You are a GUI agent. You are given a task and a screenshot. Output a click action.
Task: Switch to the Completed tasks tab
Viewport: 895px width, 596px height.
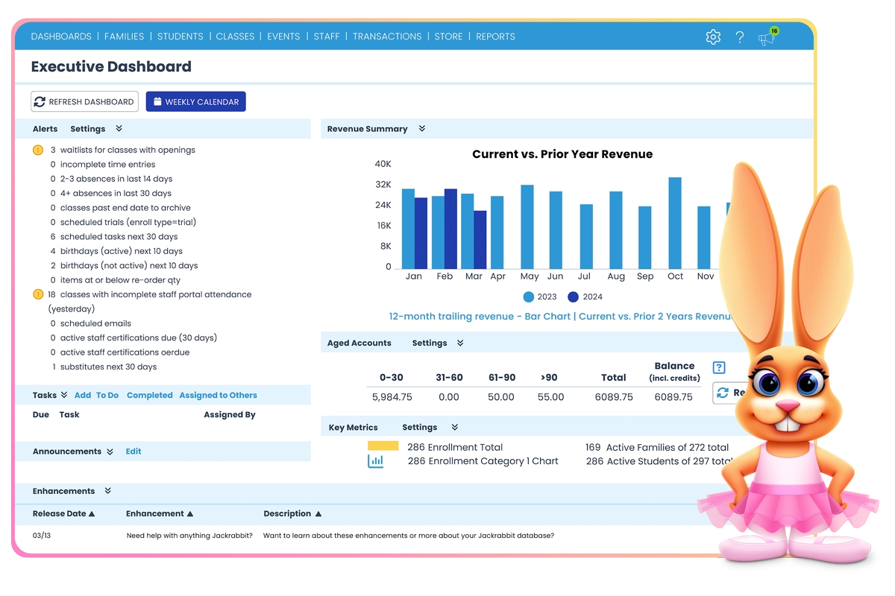(x=149, y=395)
